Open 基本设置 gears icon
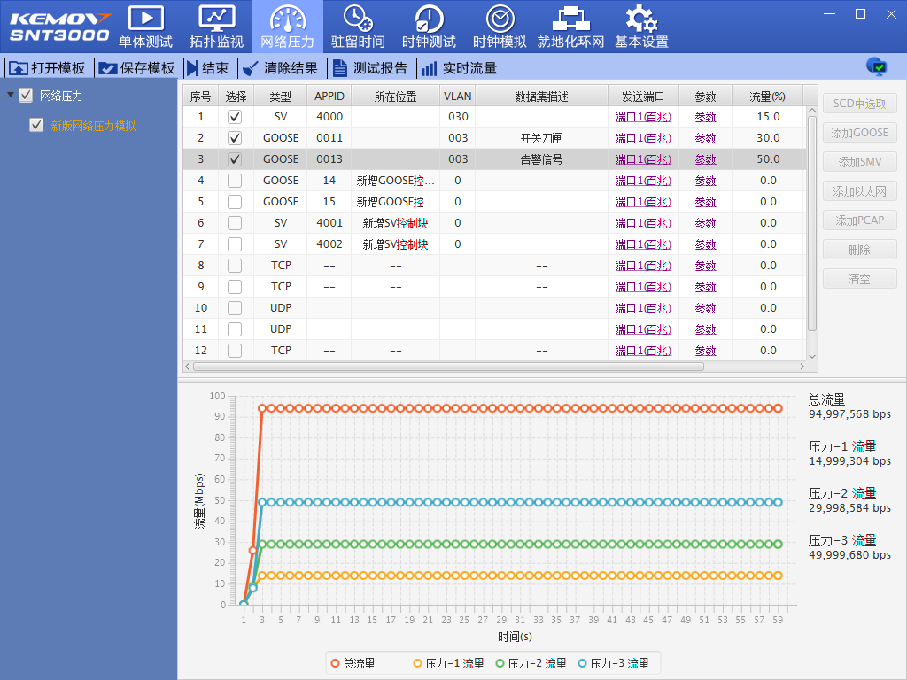 point(641,18)
